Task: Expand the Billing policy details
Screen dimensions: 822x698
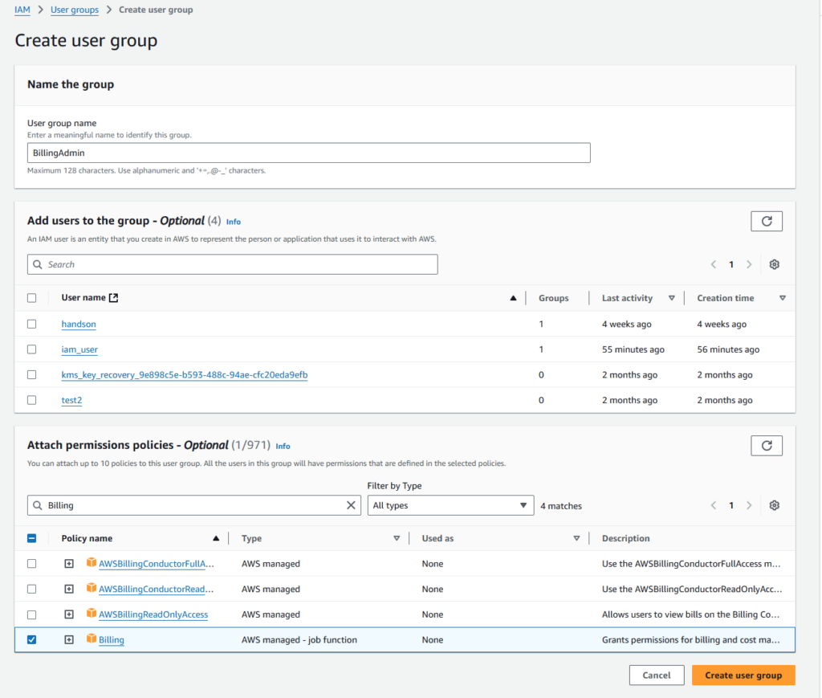Action: click(69, 639)
